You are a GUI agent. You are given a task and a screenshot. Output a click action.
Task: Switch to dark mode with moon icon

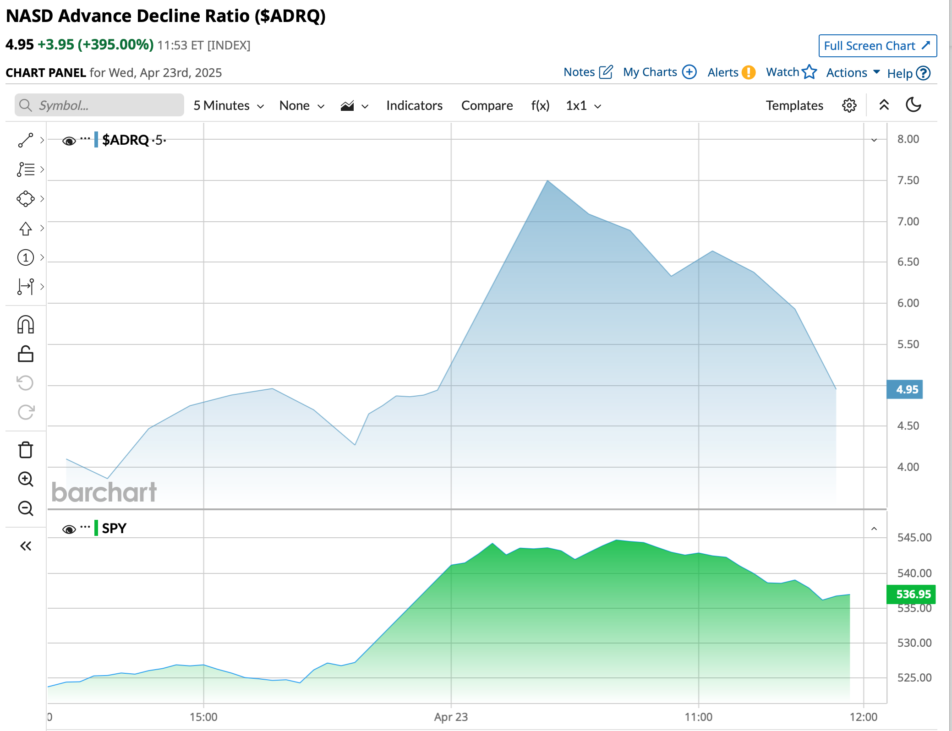click(x=913, y=105)
